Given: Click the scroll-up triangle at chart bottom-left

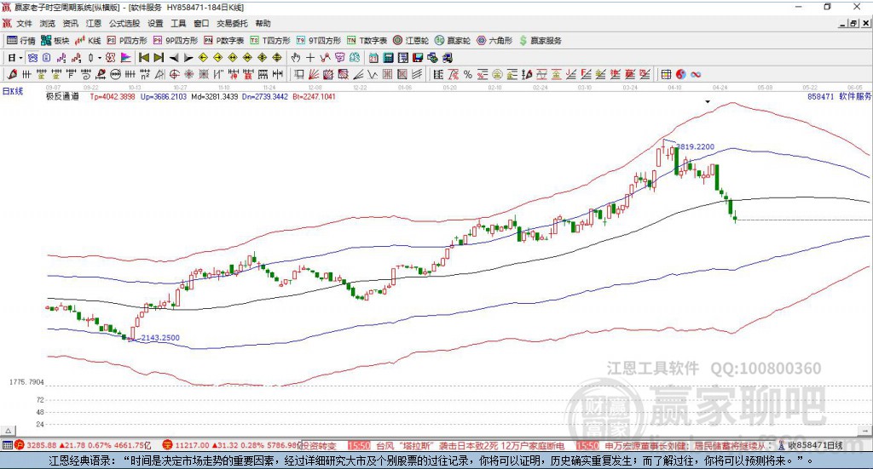Looking at the screenshot, I should [x=8, y=431].
